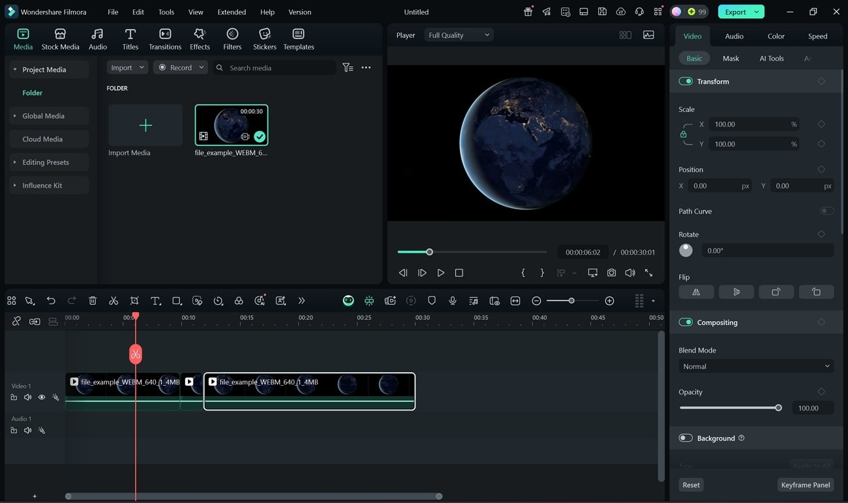Viewport: 848px width, 503px height.
Task: Stop playback with the square button
Action: coord(459,273)
